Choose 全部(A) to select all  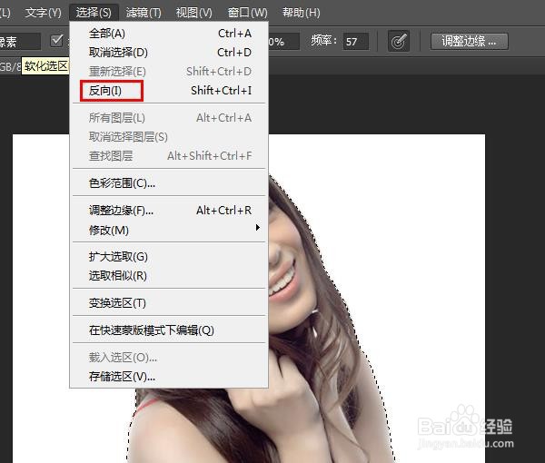point(169,34)
